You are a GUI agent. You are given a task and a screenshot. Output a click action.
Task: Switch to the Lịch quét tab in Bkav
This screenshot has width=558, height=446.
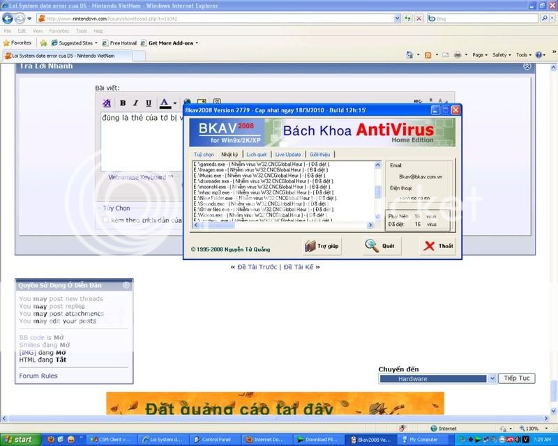coord(256,154)
